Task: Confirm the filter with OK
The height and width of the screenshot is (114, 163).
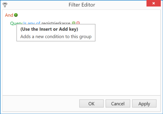Action: (x=91, y=104)
